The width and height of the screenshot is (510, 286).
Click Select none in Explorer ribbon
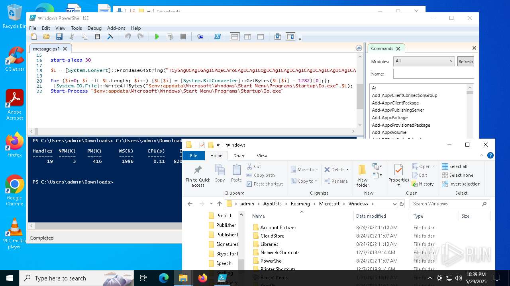[x=457, y=175]
